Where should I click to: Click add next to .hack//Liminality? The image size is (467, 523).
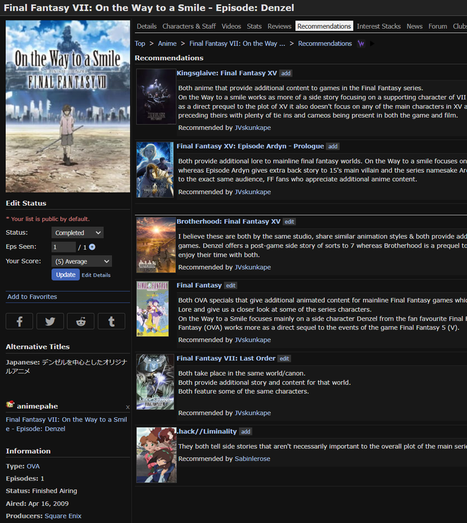246,431
